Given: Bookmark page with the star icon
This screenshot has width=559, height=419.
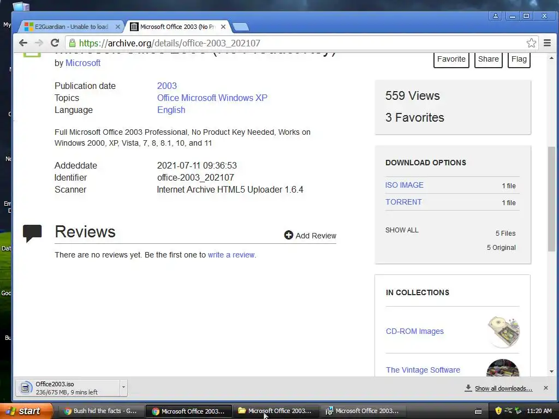Looking at the screenshot, I should pyautogui.click(x=531, y=43).
